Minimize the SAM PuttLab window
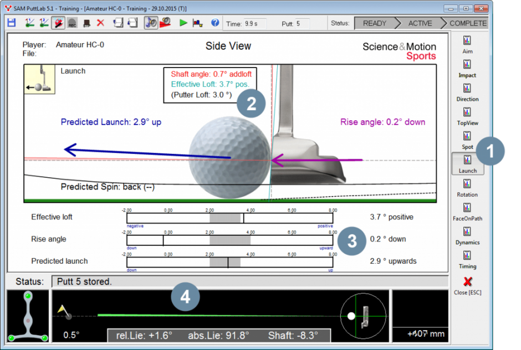Image resolution: width=521 pixels, height=350 pixels. (451, 9)
